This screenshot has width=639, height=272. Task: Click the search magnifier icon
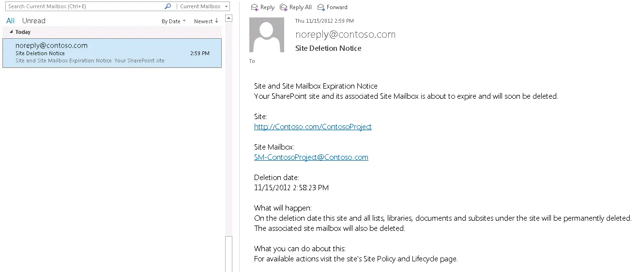pos(168,6)
